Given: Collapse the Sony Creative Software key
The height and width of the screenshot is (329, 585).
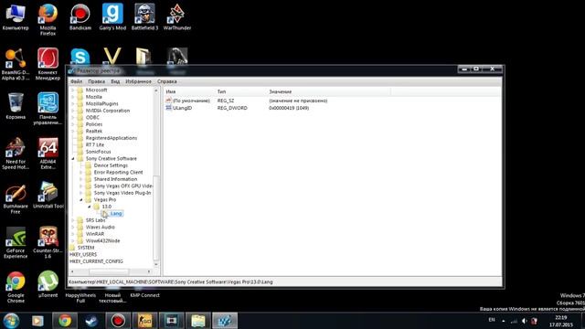Looking at the screenshot, I should (x=73, y=158).
